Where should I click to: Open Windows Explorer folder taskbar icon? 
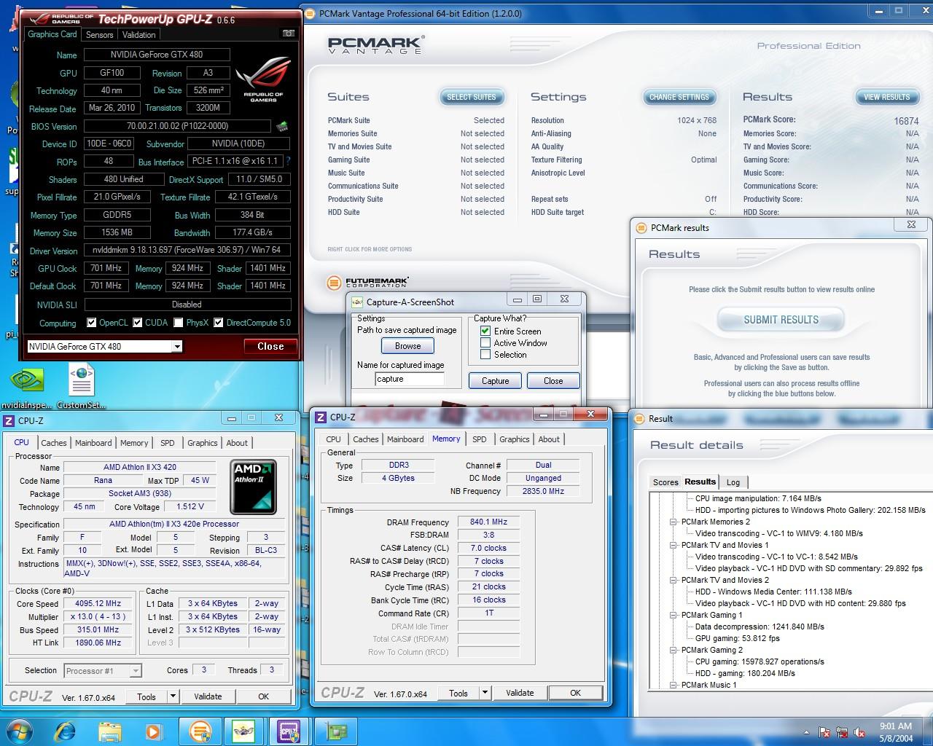(x=110, y=731)
